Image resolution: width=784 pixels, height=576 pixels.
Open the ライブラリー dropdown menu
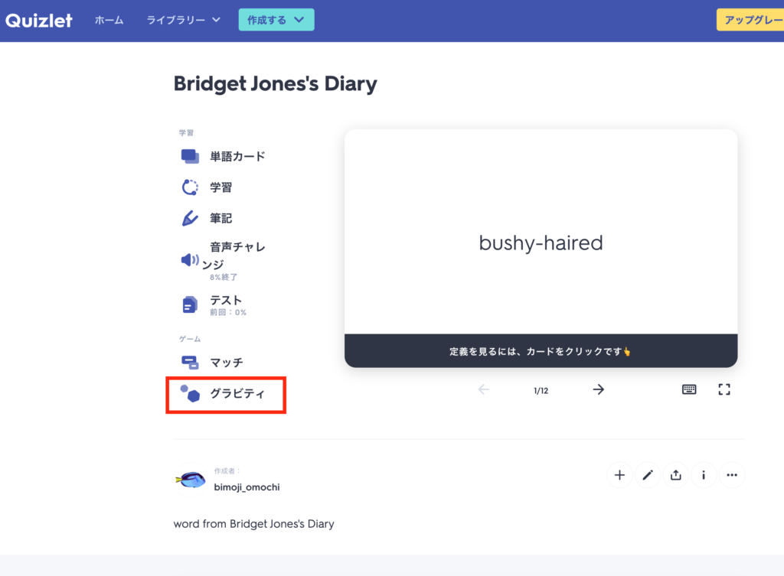(183, 20)
